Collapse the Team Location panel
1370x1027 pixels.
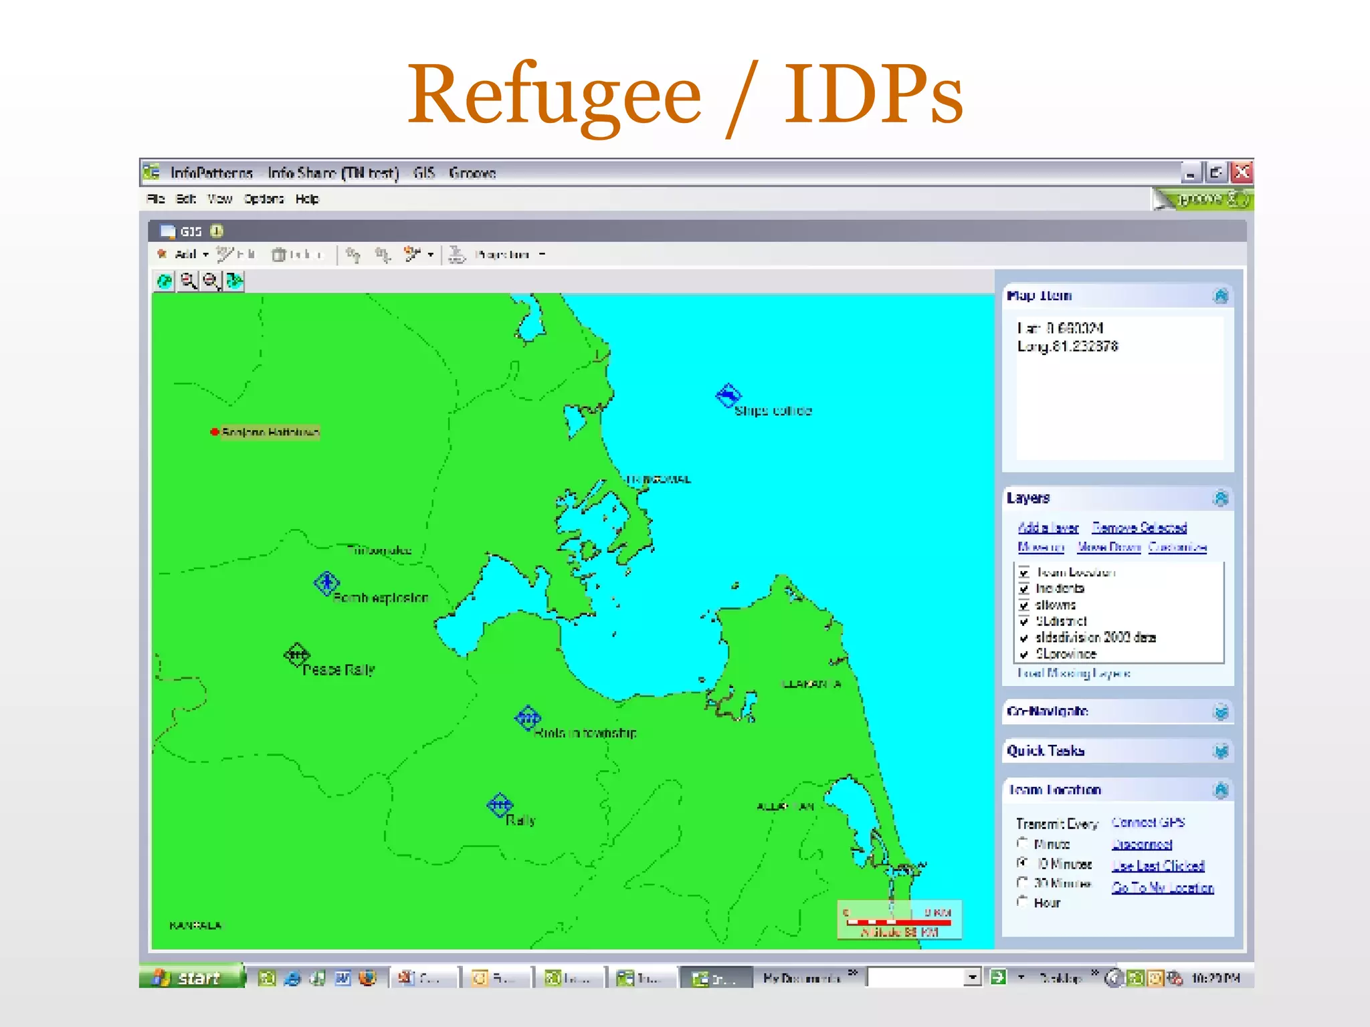(x=1221, y=790)
